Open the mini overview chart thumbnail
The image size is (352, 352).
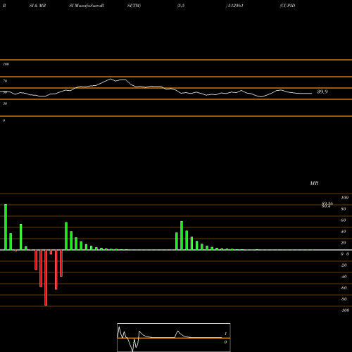point(174,337)
